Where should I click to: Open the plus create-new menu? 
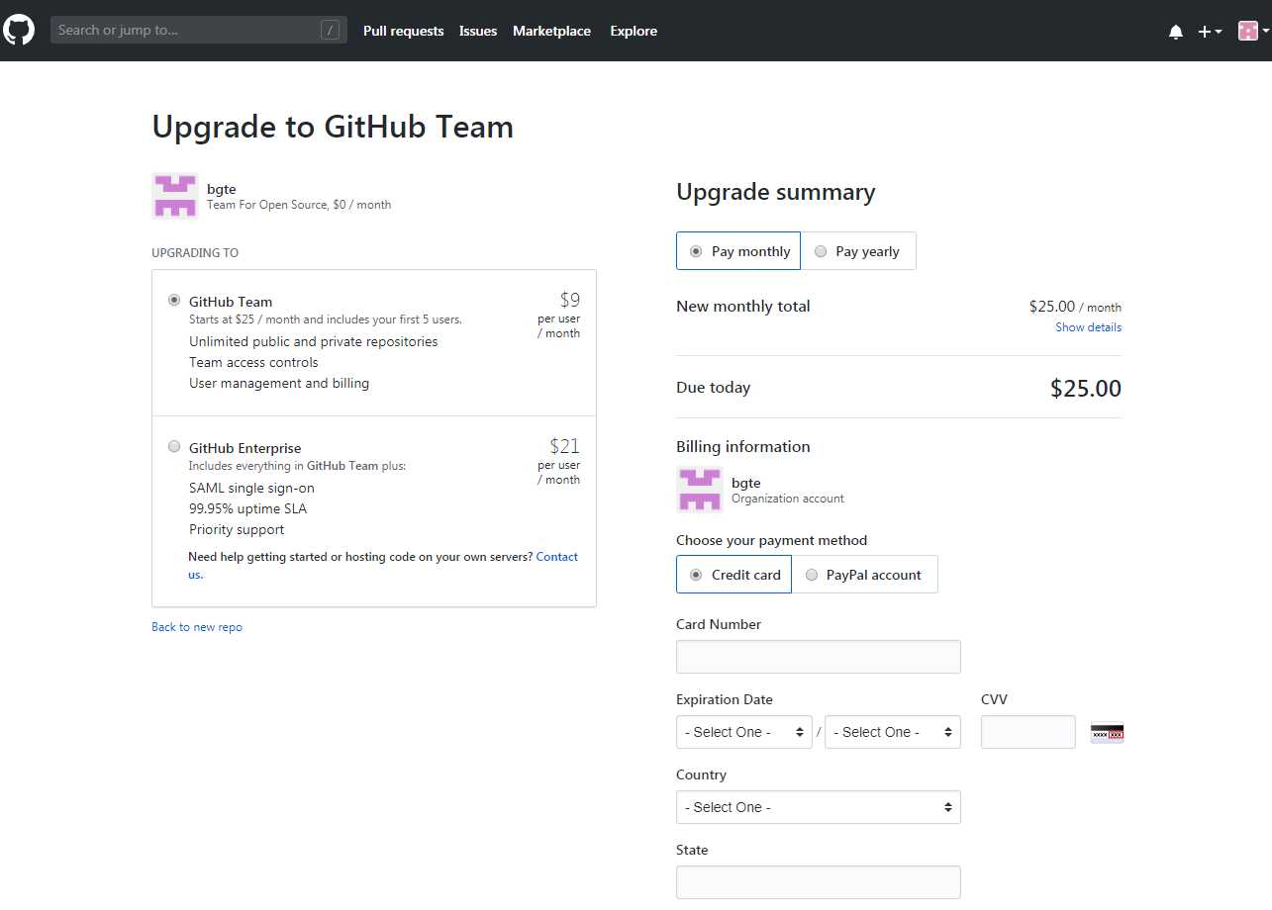[x=1210, y=32]
